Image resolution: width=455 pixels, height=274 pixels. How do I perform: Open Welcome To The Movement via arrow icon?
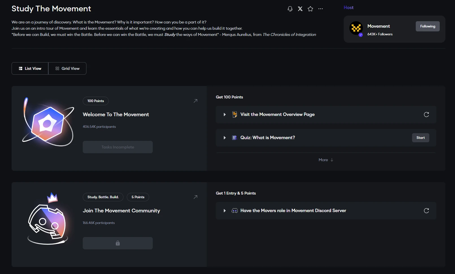pyautogui.click(x=195, y=101)
